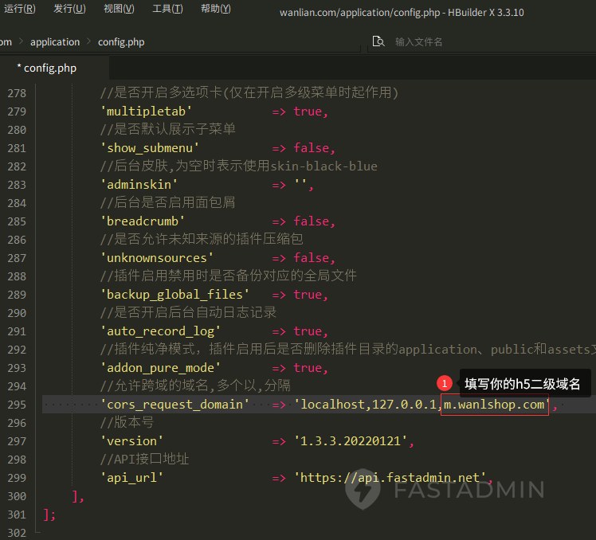The width and height of the screenshot is (596, 540).
Task: Click the false value of unknownsources
Action: pyautogui.click(x=312, y=258)
